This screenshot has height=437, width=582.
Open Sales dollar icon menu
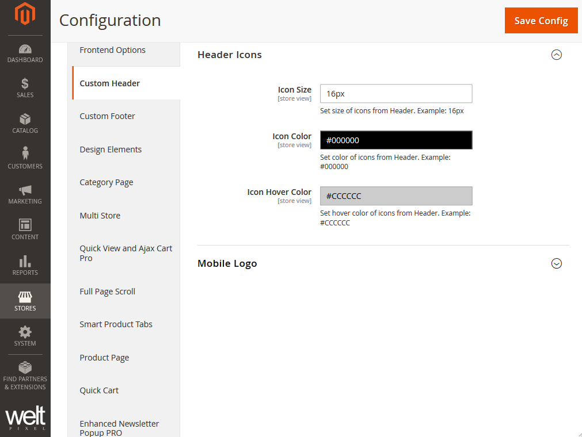25,84
